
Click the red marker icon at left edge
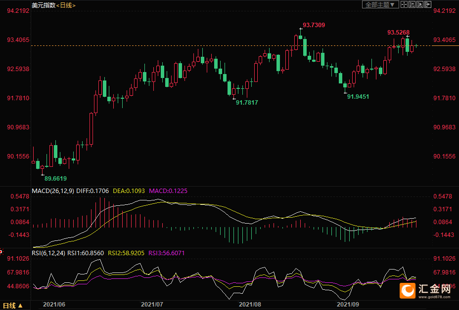1,251
